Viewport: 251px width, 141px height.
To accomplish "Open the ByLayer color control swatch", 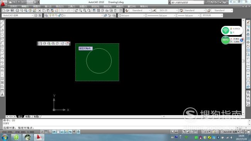I will 132,15.
